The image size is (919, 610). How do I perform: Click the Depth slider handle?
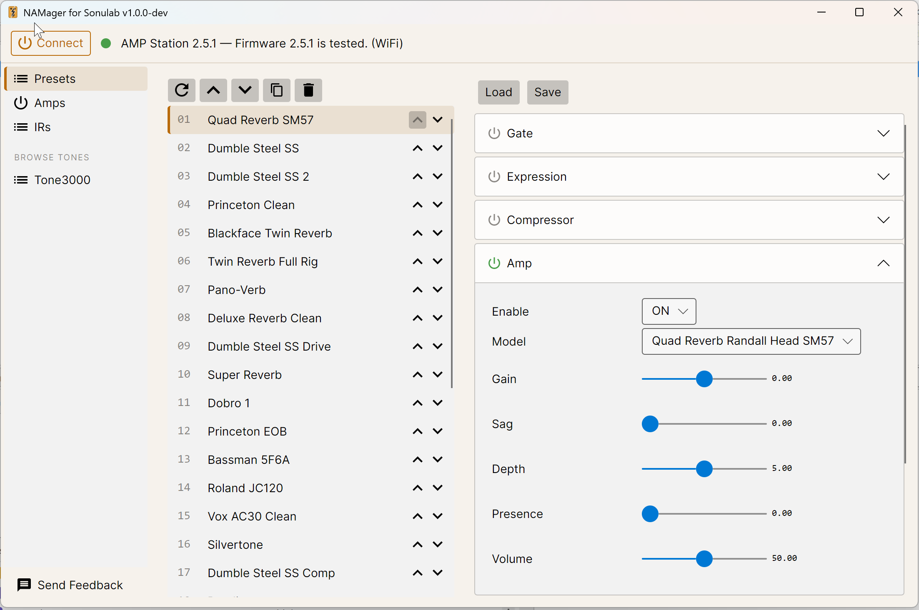click(x=704, y=469)
